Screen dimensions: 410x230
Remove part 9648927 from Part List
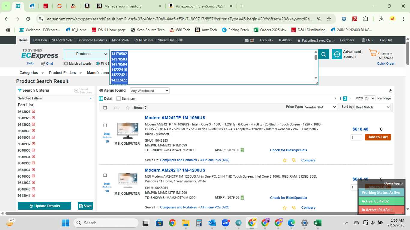33,111
